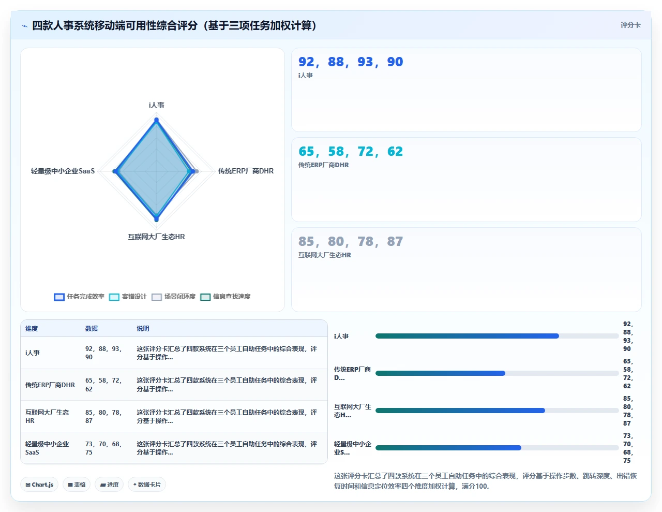Click radar data point on i人事 axis
Image resolution: width=662 pixels, height=512 pixels.
point(156,120)
